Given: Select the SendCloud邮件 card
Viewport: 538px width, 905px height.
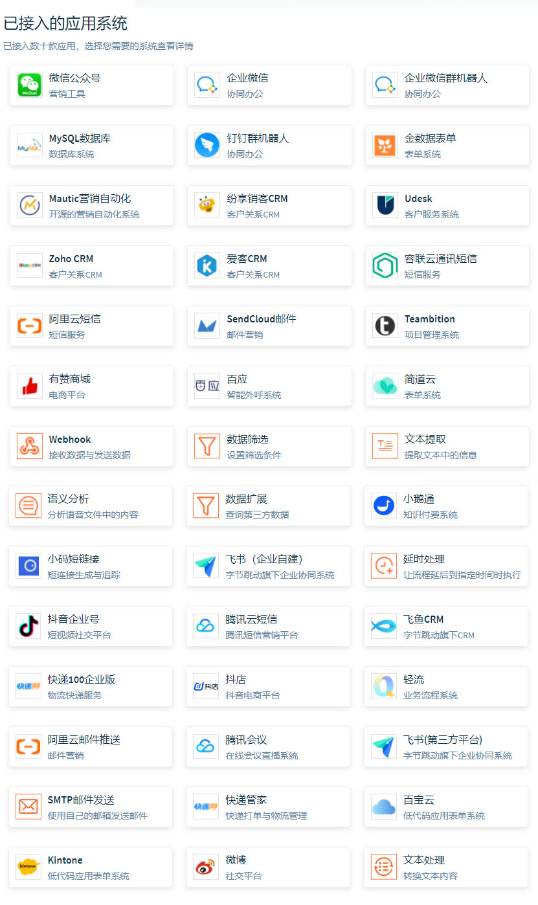Looking at the screenshot, I should tap(269, 326).
